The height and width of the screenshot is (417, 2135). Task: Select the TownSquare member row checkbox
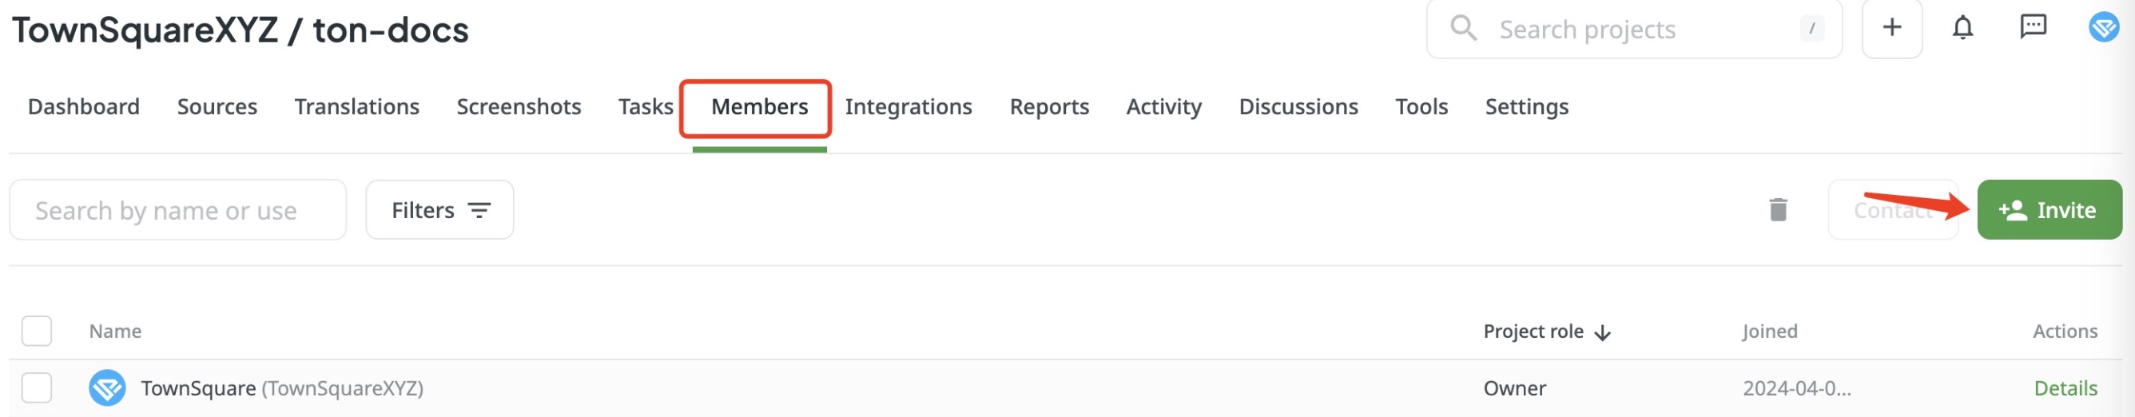(x=37, y=388)
